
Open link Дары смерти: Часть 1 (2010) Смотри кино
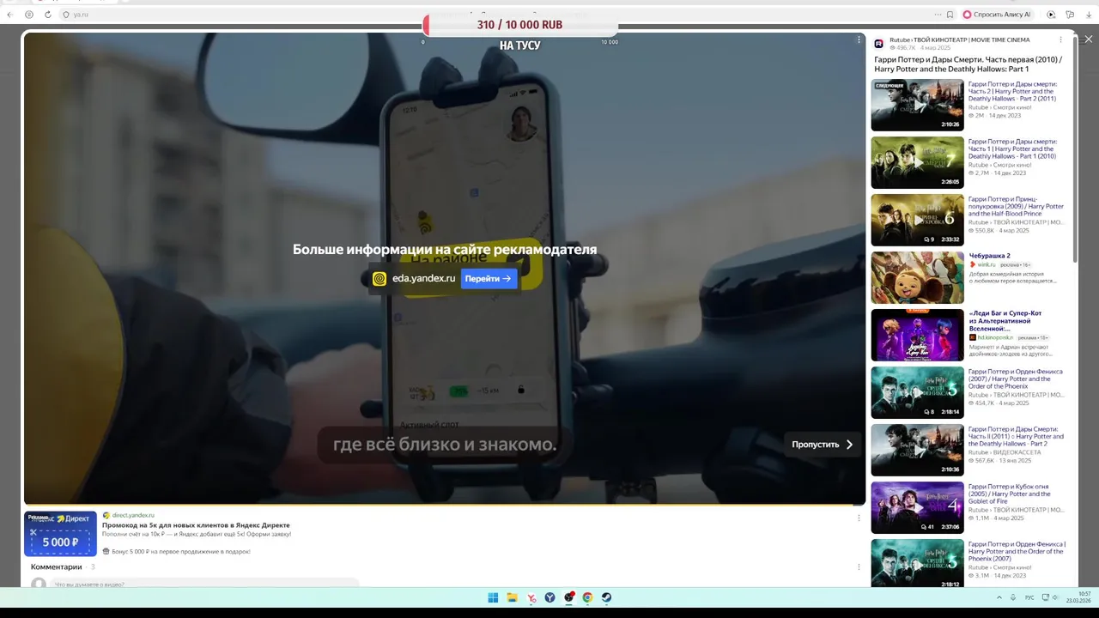point(1013,149)
